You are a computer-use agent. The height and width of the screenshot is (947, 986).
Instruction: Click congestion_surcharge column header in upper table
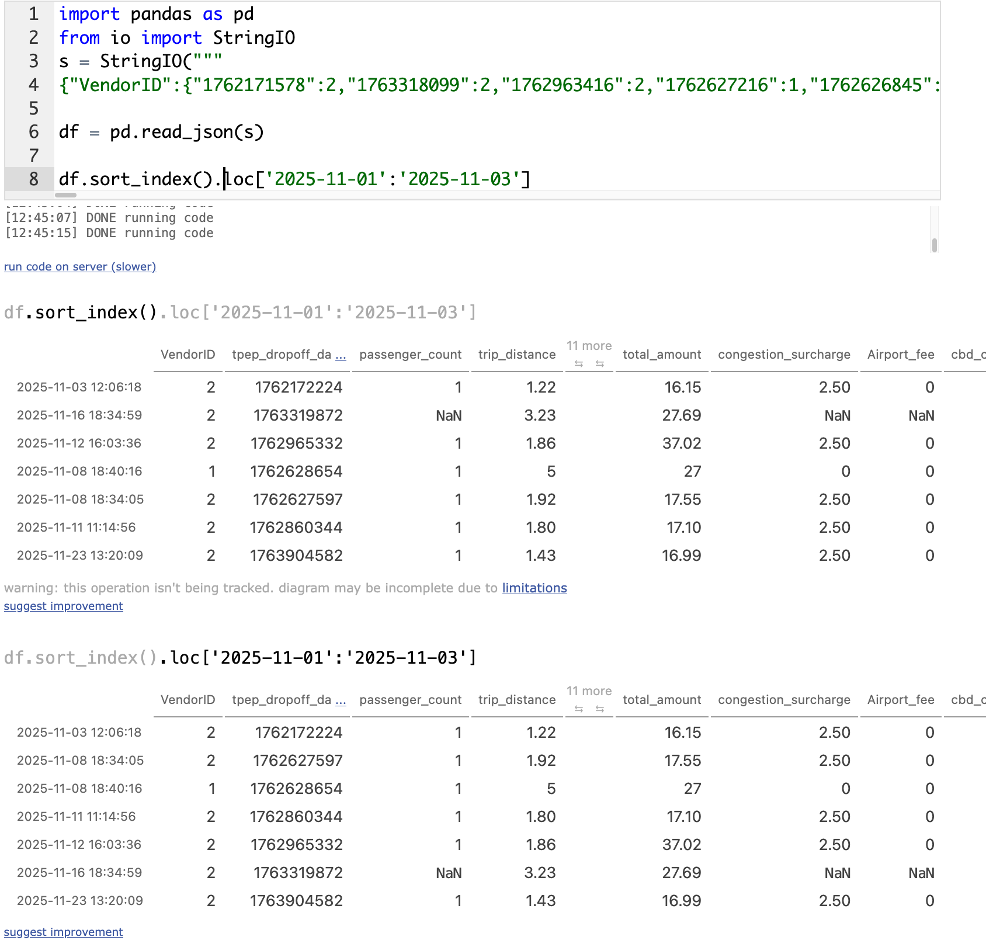(784, 355)
